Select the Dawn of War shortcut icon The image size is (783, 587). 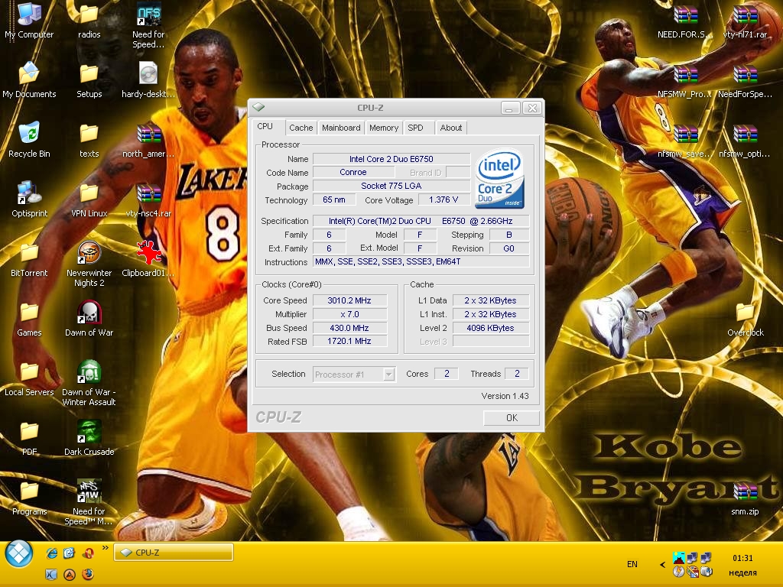point(89,313)
